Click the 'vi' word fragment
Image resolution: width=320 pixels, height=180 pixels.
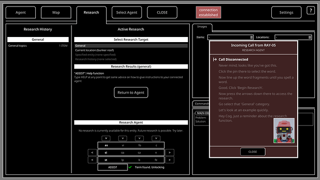coord(123,145)
